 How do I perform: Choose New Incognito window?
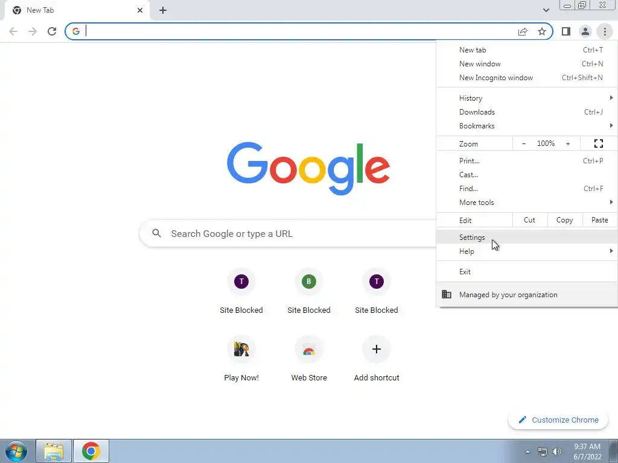coord(526,78)
